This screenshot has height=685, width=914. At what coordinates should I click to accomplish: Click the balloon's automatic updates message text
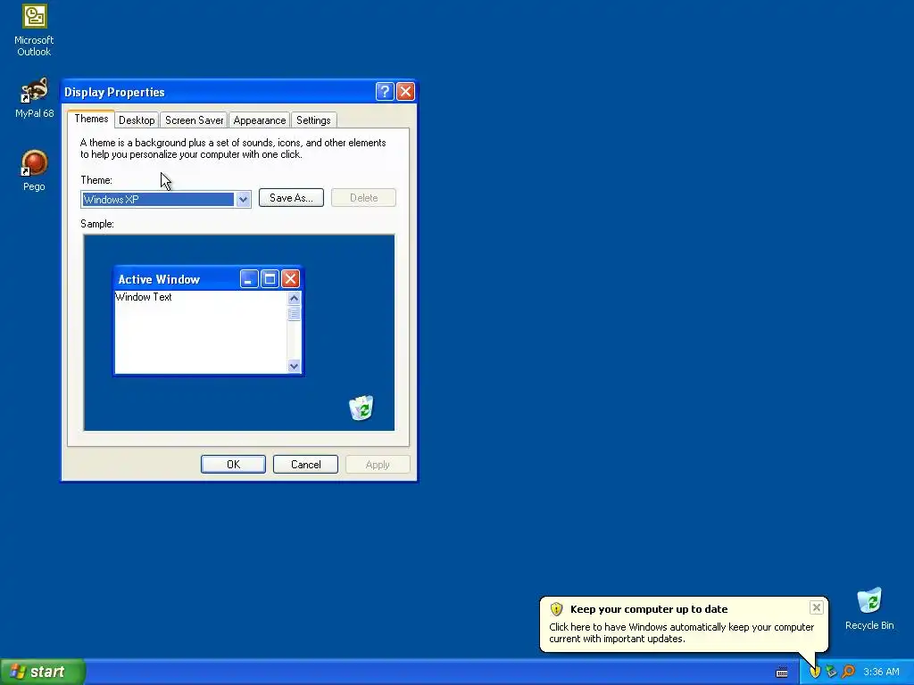681,632
